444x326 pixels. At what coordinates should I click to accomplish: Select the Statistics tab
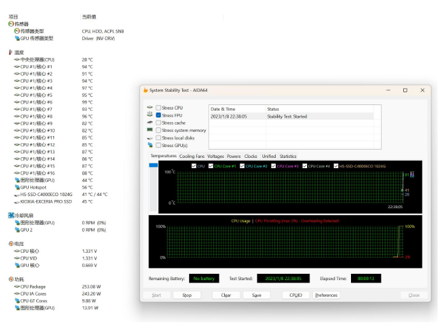[288, 156]
